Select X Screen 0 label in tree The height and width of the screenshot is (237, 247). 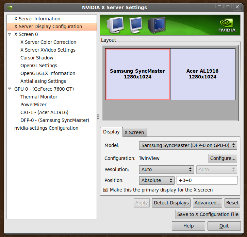[26, 34]
